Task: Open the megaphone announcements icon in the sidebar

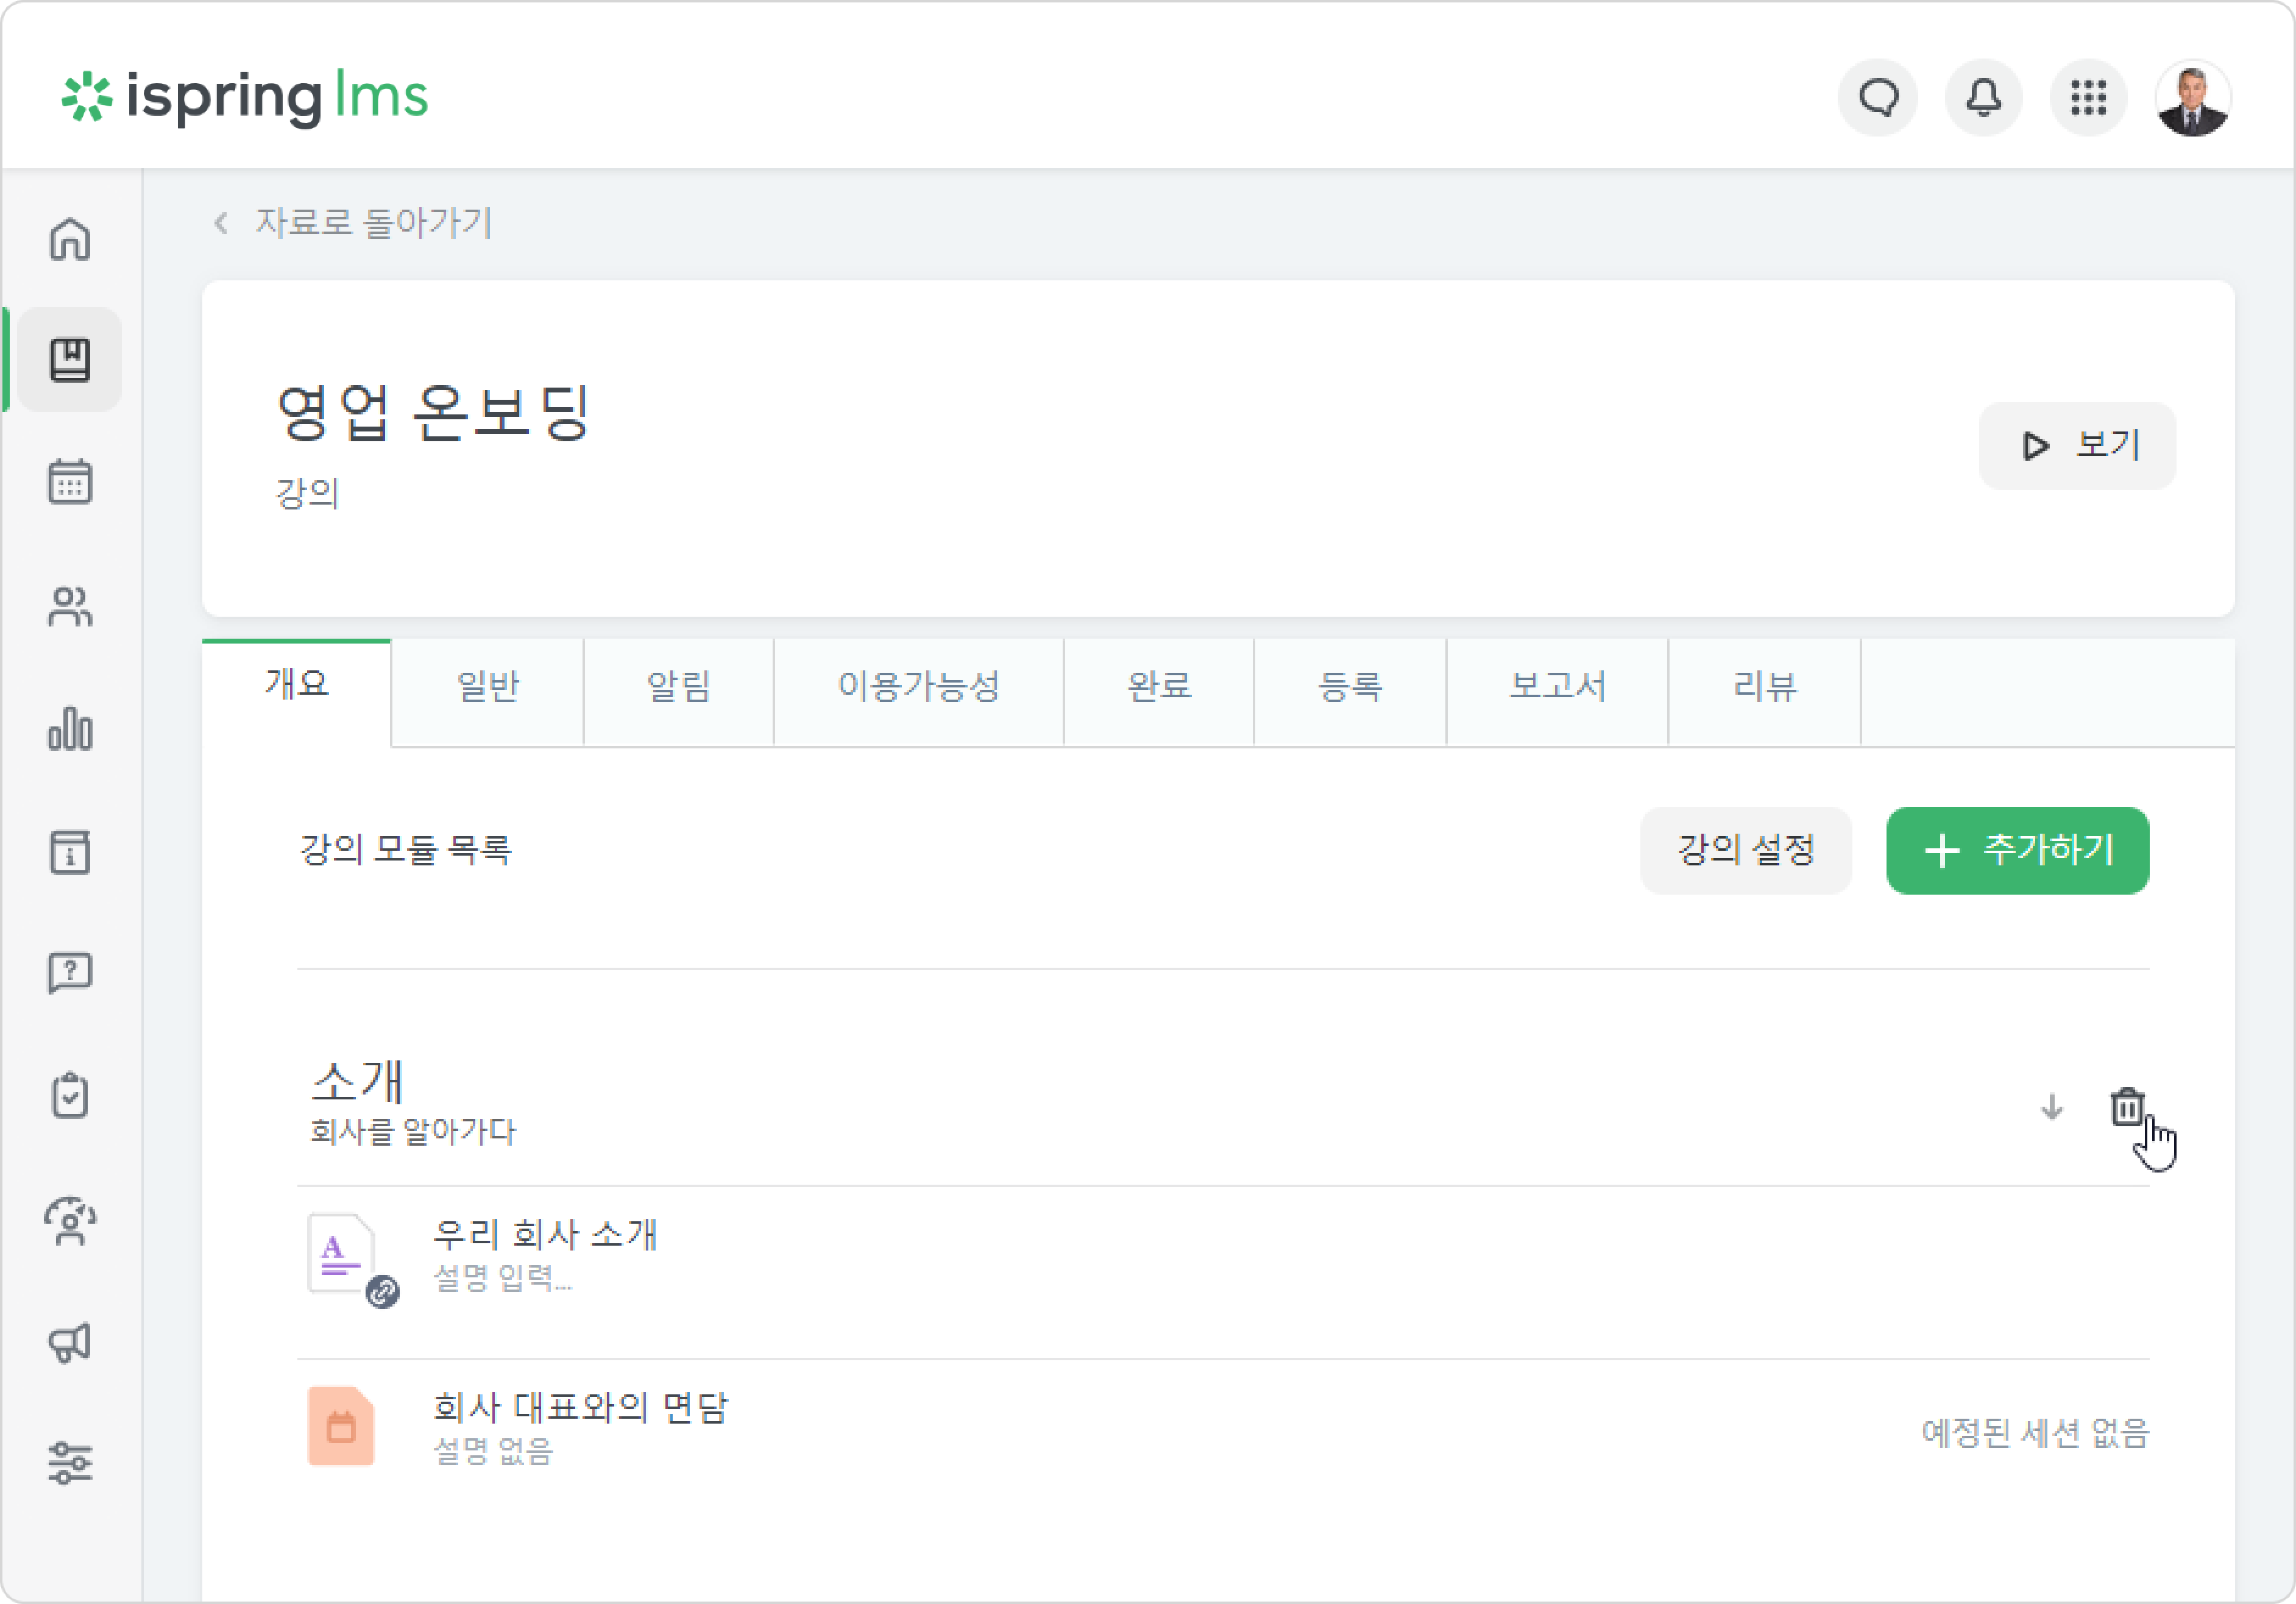Action: (70, 1342)
